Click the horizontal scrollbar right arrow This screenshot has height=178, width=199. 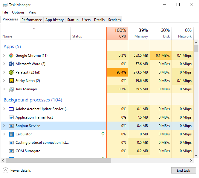[x=191, y=160]
